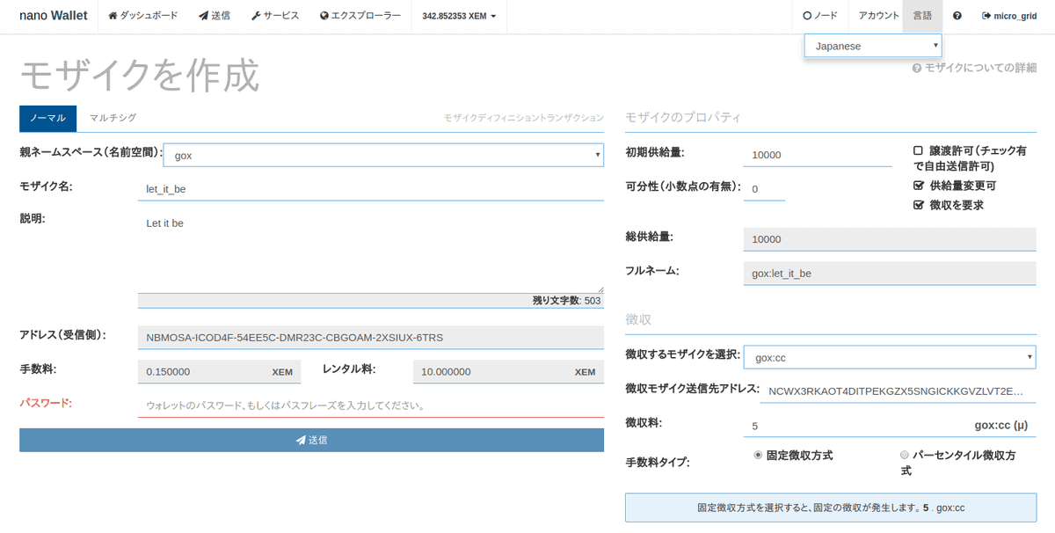Click the dashboard home icon

[x=113, y=16]
